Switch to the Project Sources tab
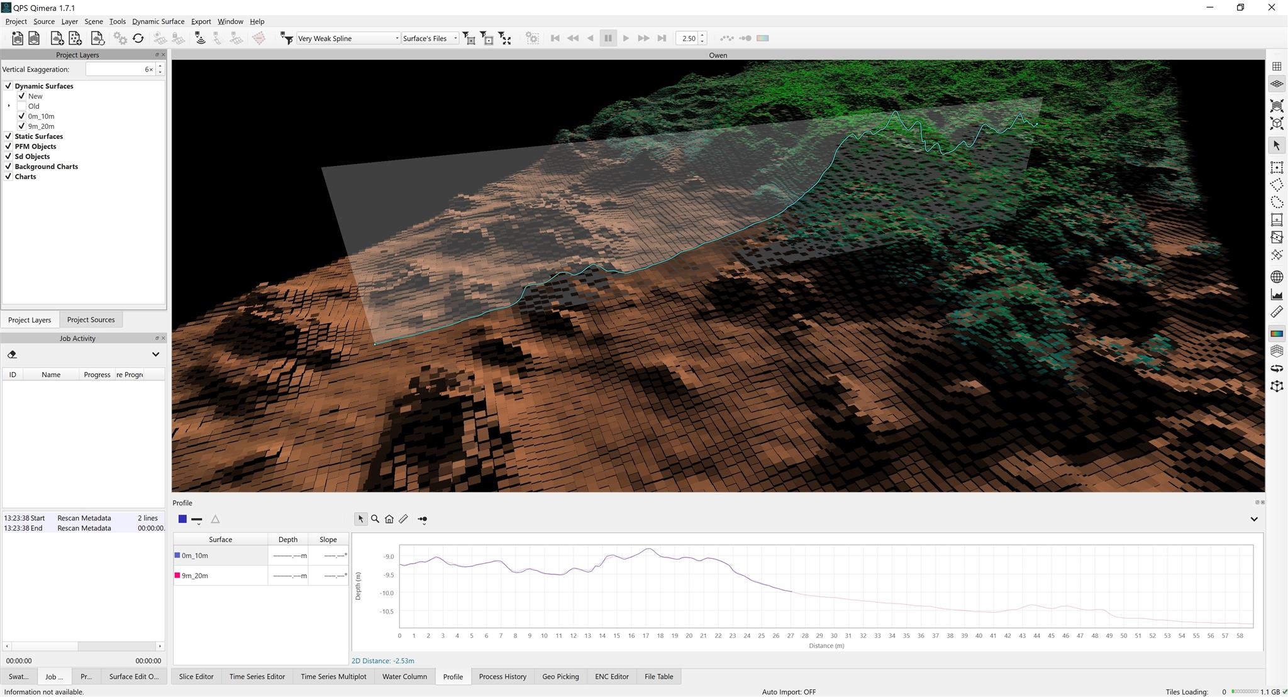 [x=91, y=320]
